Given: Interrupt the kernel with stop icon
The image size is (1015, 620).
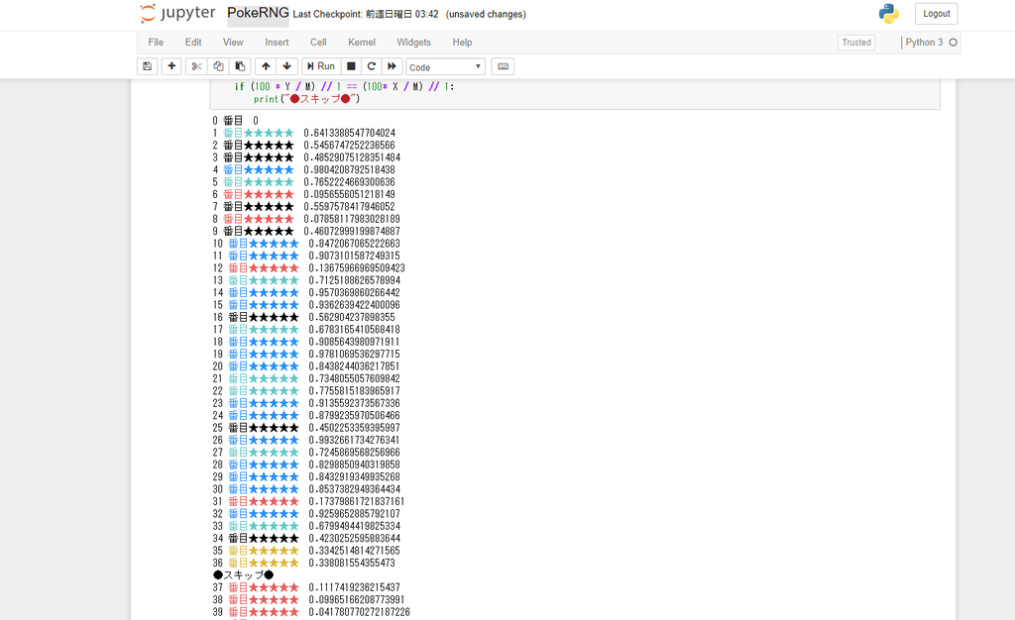Looking at the screenshot, I should [x=351, y=66].
